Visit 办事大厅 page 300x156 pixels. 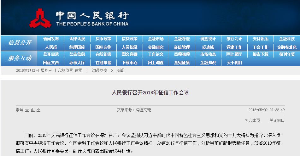coord(77,63)
